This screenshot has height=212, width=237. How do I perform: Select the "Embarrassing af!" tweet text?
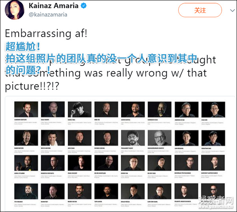(46, 33)
